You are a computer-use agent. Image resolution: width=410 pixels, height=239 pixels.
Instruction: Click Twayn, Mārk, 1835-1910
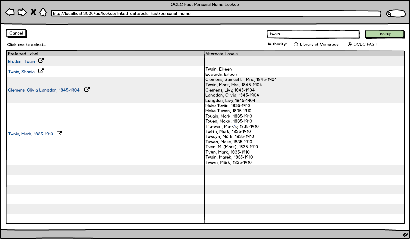[229, 162]
